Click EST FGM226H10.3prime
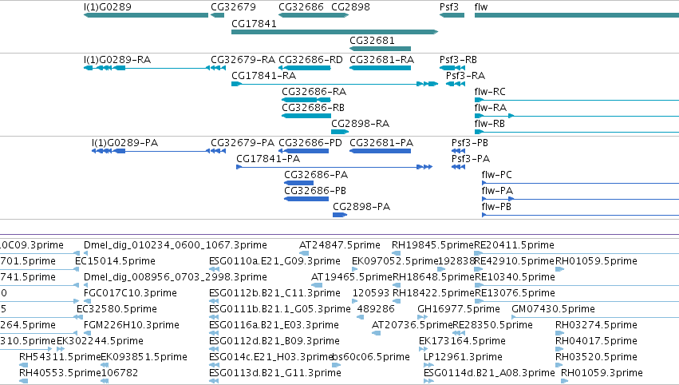Screen dimensions: 679x385 pos(132,325)
